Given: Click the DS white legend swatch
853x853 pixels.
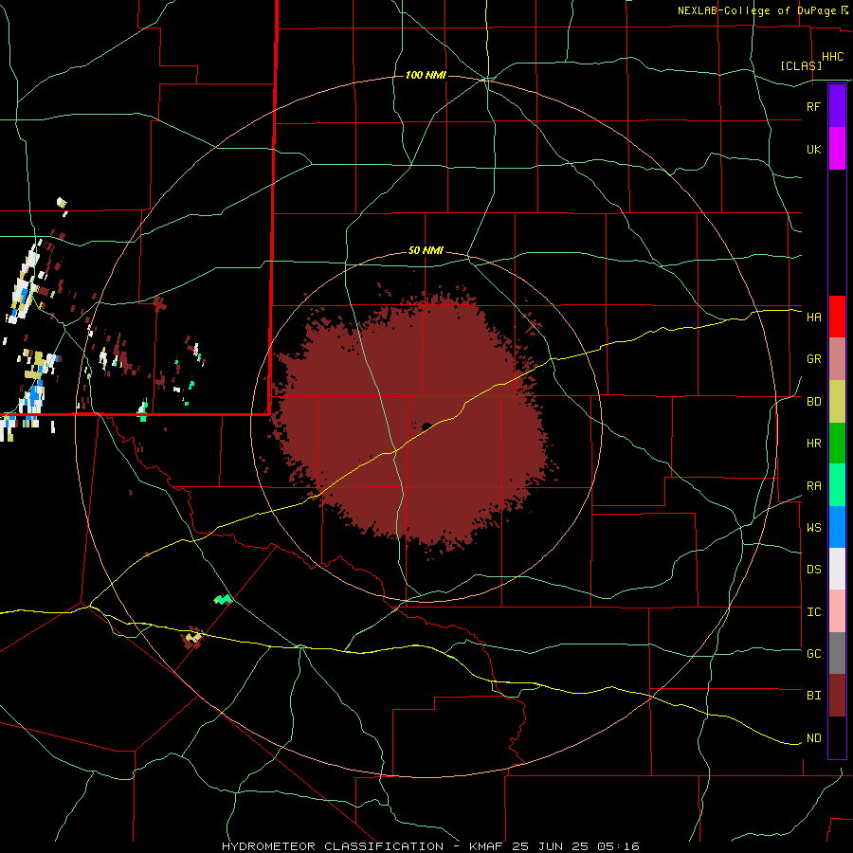Looking at the screenshot, I should click(837, 569).
